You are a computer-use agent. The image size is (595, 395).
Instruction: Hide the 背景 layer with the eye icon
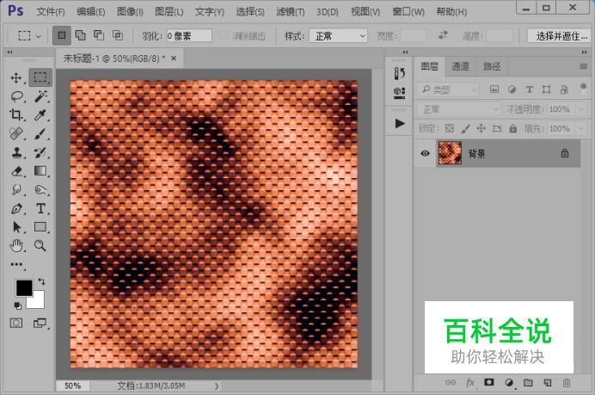coord(426,153)
